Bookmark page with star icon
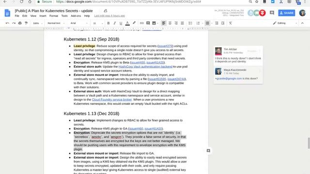The height and width of the screenshot is (174, 310). tap(257, 2)
